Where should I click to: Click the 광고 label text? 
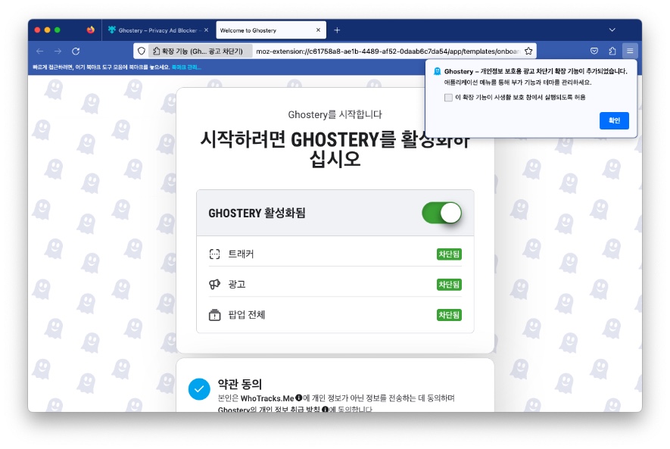click(x=237, y=285)
